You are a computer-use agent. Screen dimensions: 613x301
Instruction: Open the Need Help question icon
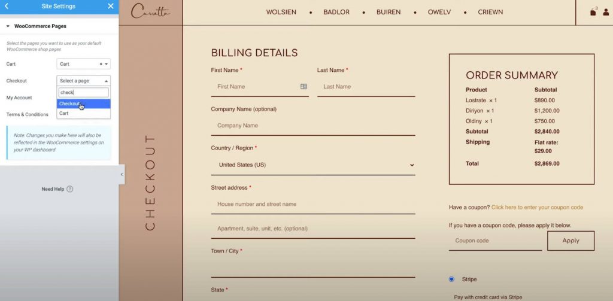pyautogui.click(x=70, y=189)
